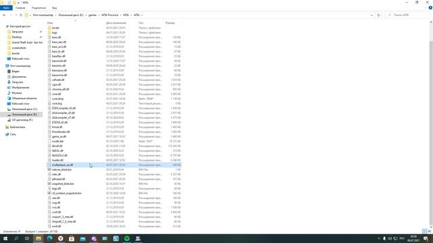Screen dimensions: 433x243
Task: Open the notification center icon
Action: tap(426, 238)
